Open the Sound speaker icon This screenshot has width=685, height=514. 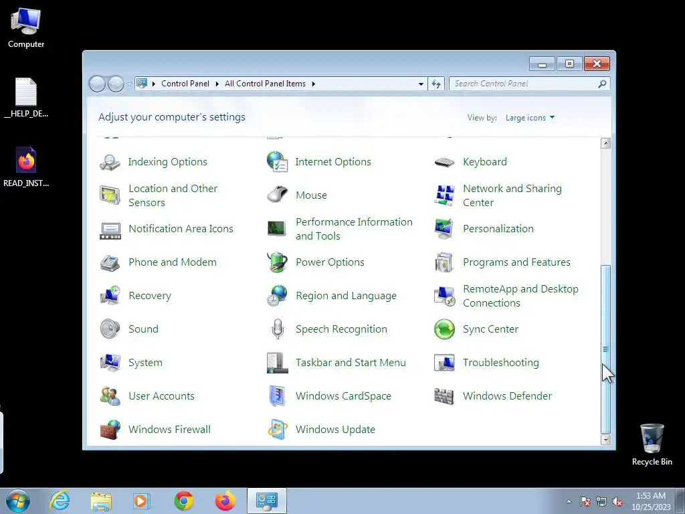pos(110,329)
